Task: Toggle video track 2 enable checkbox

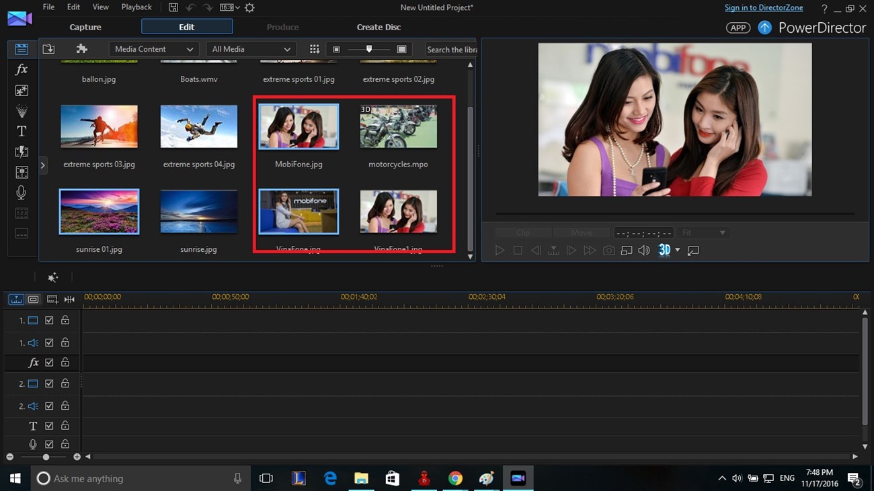Action: 49,384
